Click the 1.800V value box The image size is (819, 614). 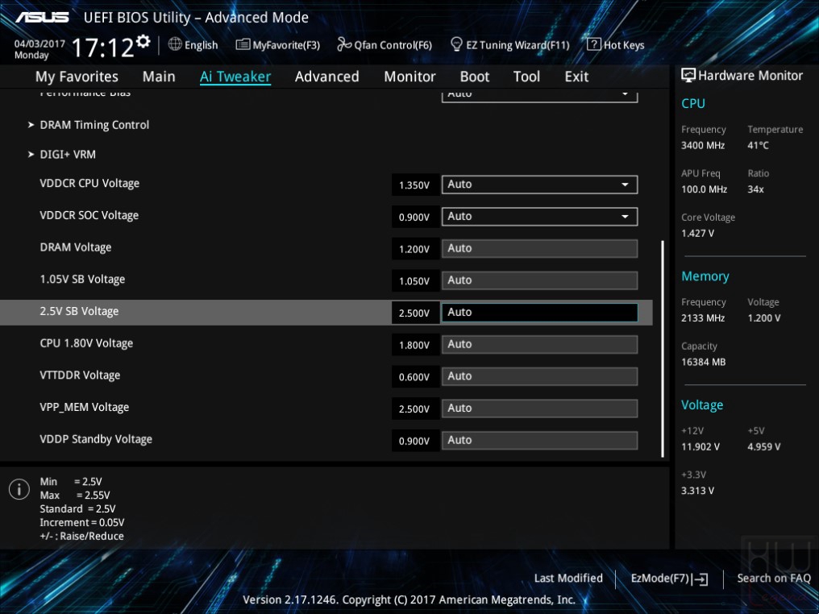click(x=414, y=345)
